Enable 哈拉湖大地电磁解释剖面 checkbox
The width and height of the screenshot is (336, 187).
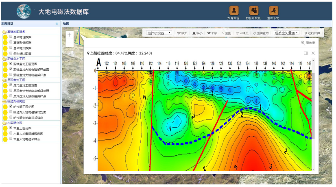click(11, 112)
